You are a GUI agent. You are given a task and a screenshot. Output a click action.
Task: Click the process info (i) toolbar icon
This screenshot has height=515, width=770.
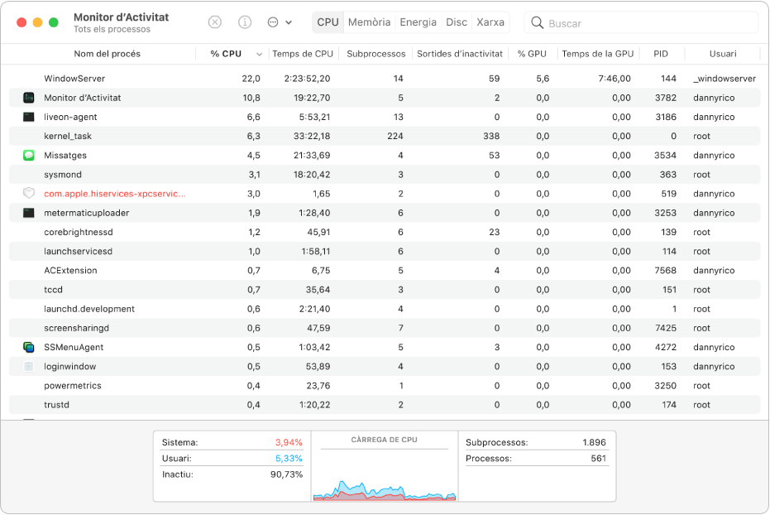pos(245,22)
